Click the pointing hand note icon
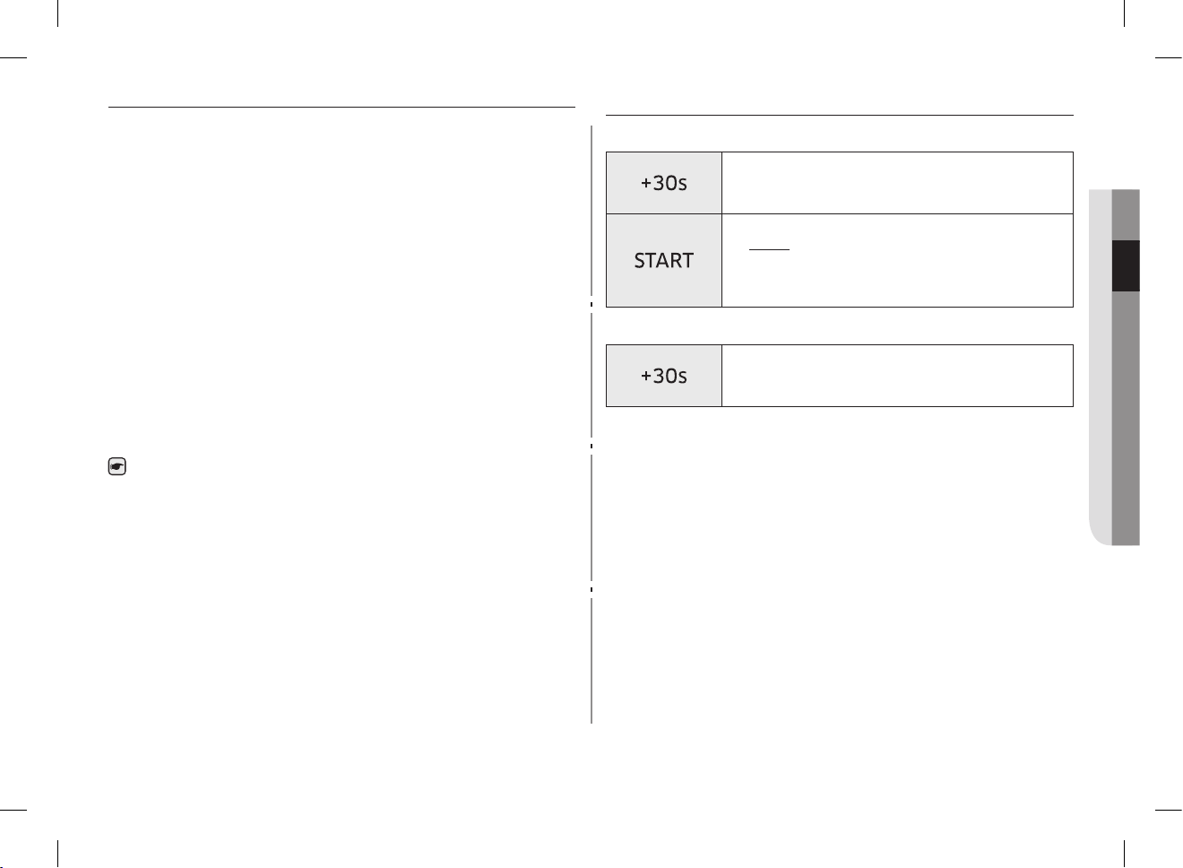The image size is (1183, 868). coord(117,467)
